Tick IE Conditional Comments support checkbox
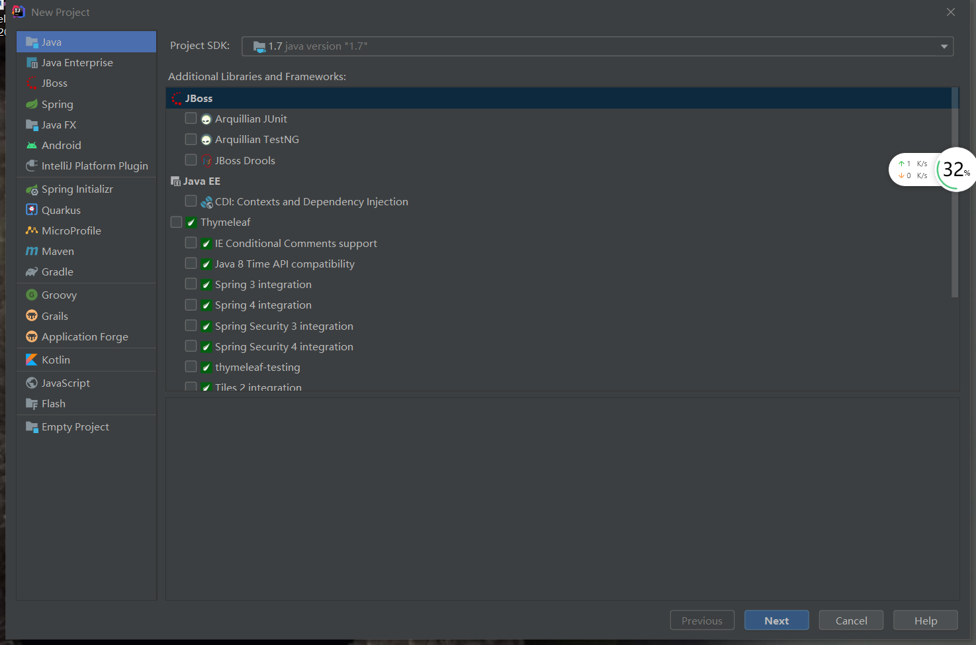 [191, 242]
